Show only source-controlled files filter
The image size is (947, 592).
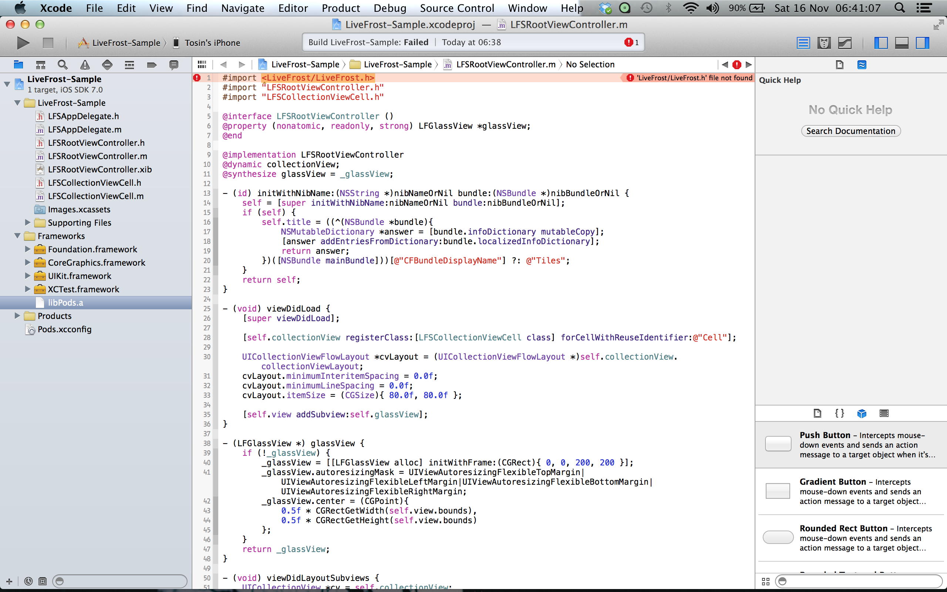pos(42,581)
